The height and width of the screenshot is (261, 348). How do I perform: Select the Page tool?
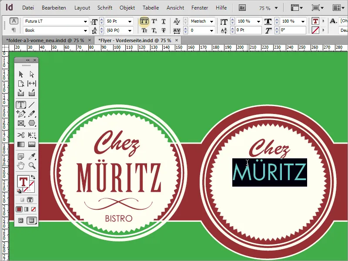(x=21, y=84)
